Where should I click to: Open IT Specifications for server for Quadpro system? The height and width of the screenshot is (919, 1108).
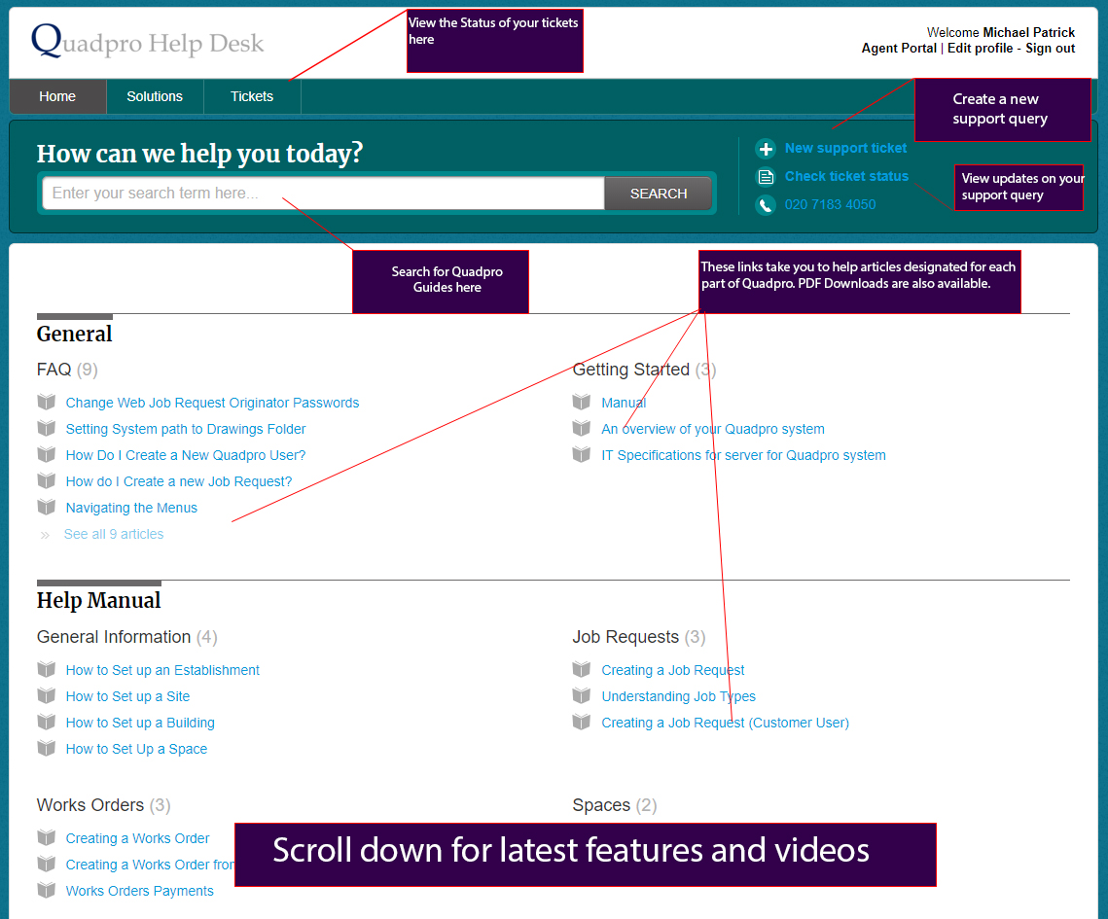(743, 455)
